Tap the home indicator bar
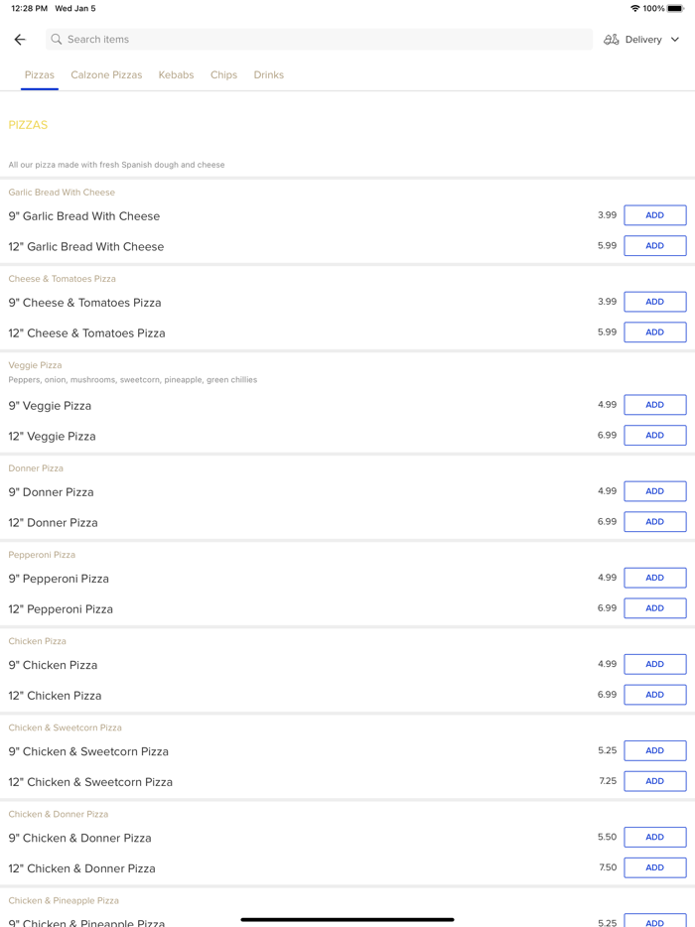This screenshot has height=927, width=695. pyautogui.click(x=347, y=919)
